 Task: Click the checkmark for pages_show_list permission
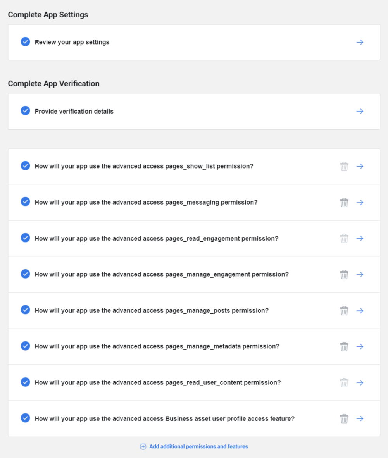[x=25, y=166]
